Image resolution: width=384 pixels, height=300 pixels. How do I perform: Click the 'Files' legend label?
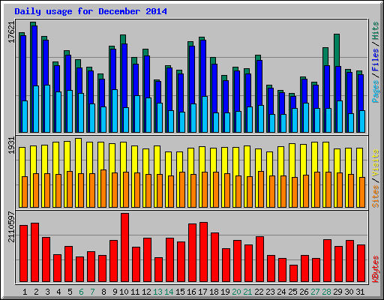[376, 60]
